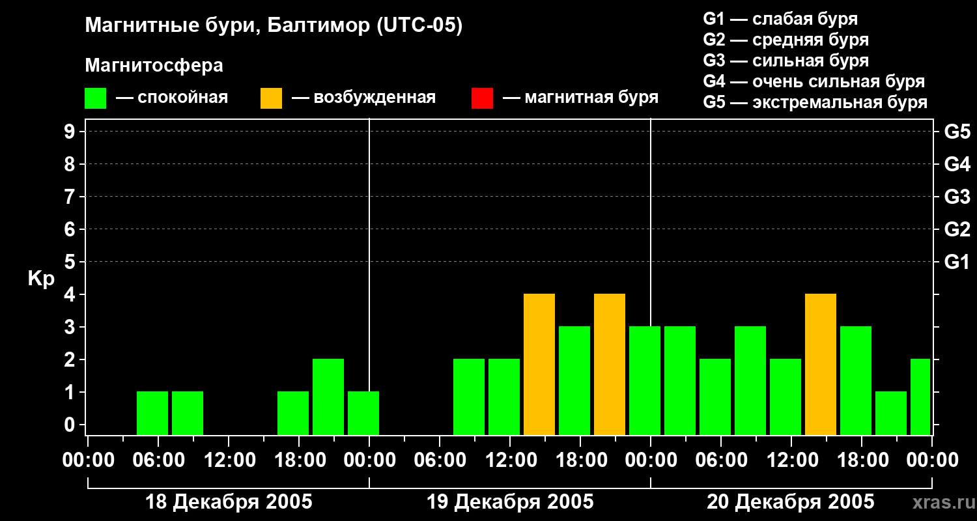Viewport: 977px width, 521px height.
Task: Click the right-axis 'G4' label
Action: pos(957,164)
